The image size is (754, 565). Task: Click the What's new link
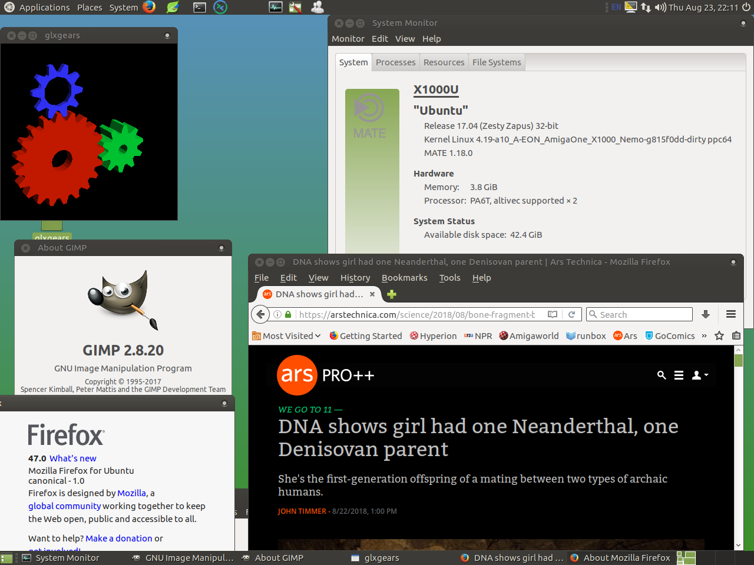point(72,458)
